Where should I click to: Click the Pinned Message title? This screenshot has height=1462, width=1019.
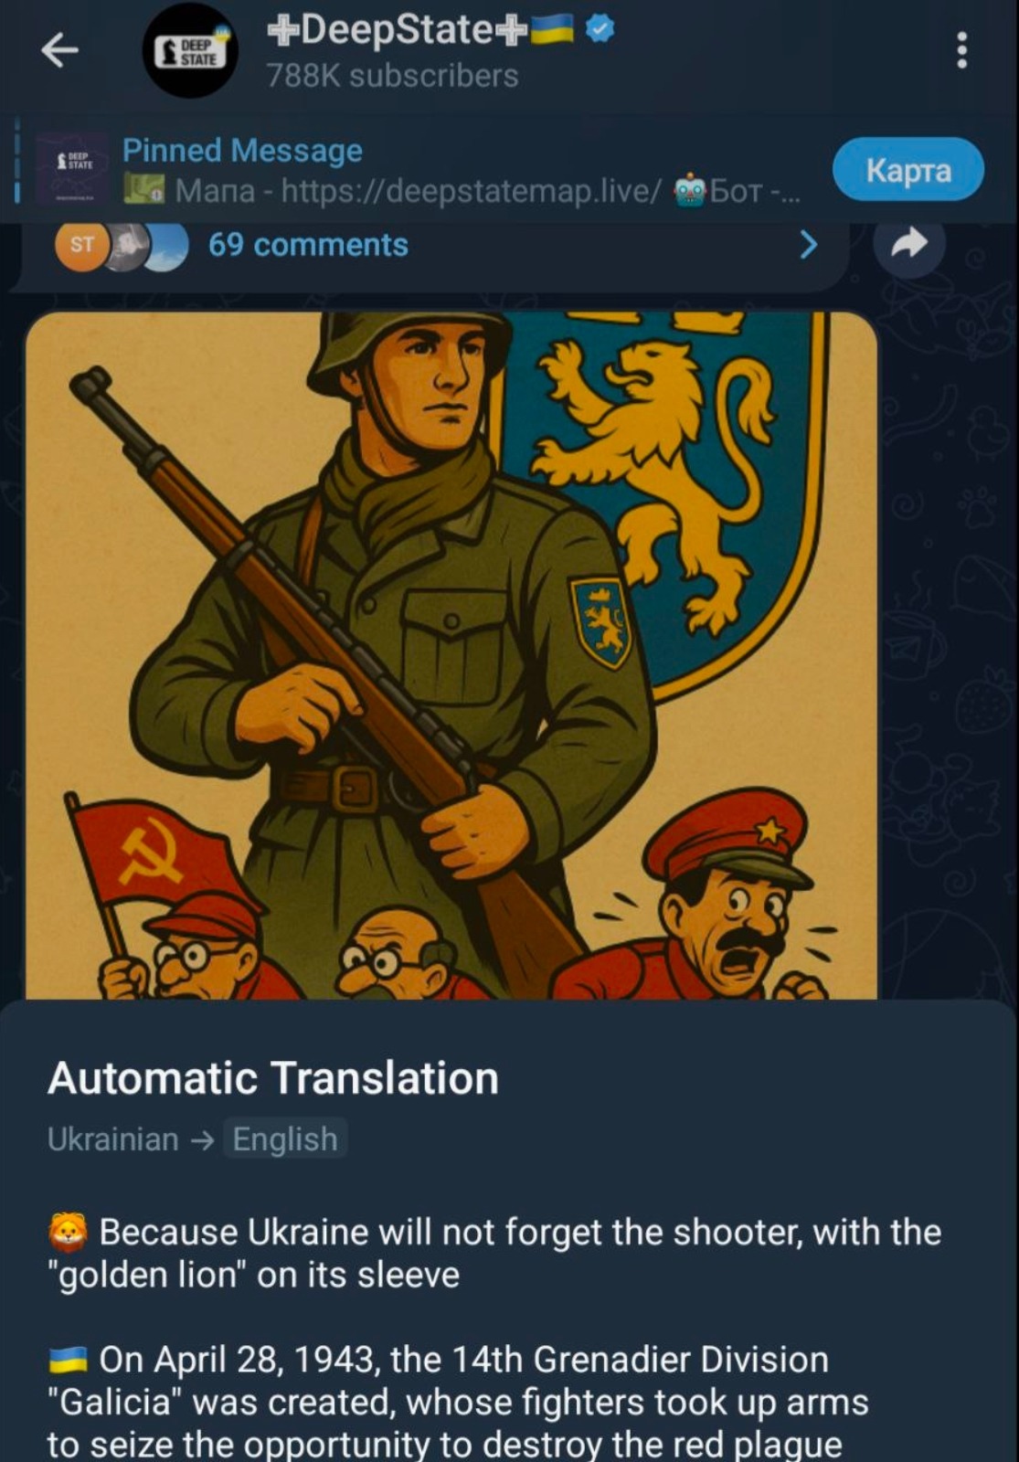tap(242, 150)
